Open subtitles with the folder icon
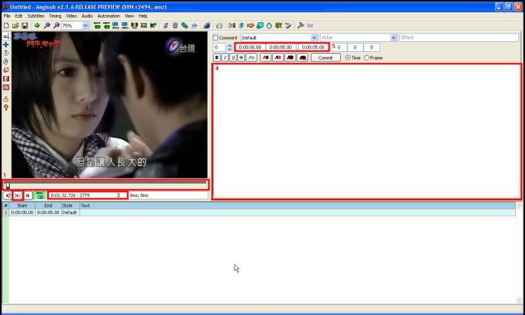The image size is (525, 315). [15, 26]
